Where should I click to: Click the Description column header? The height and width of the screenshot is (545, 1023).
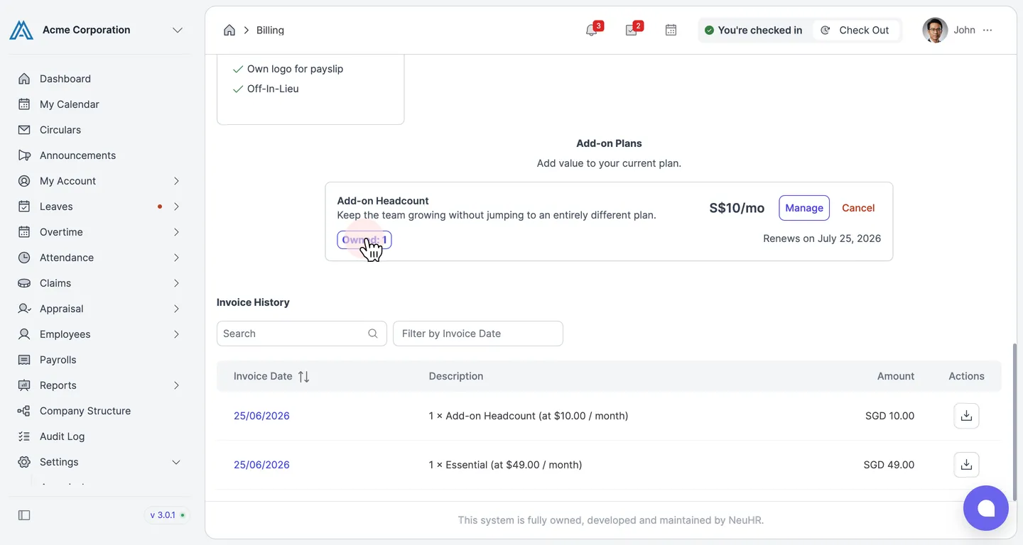tap(456, 376)
